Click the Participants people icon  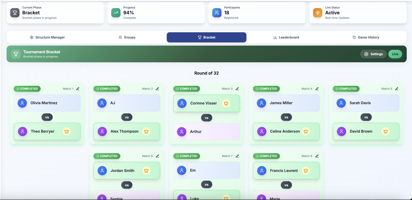pos(217,13)
